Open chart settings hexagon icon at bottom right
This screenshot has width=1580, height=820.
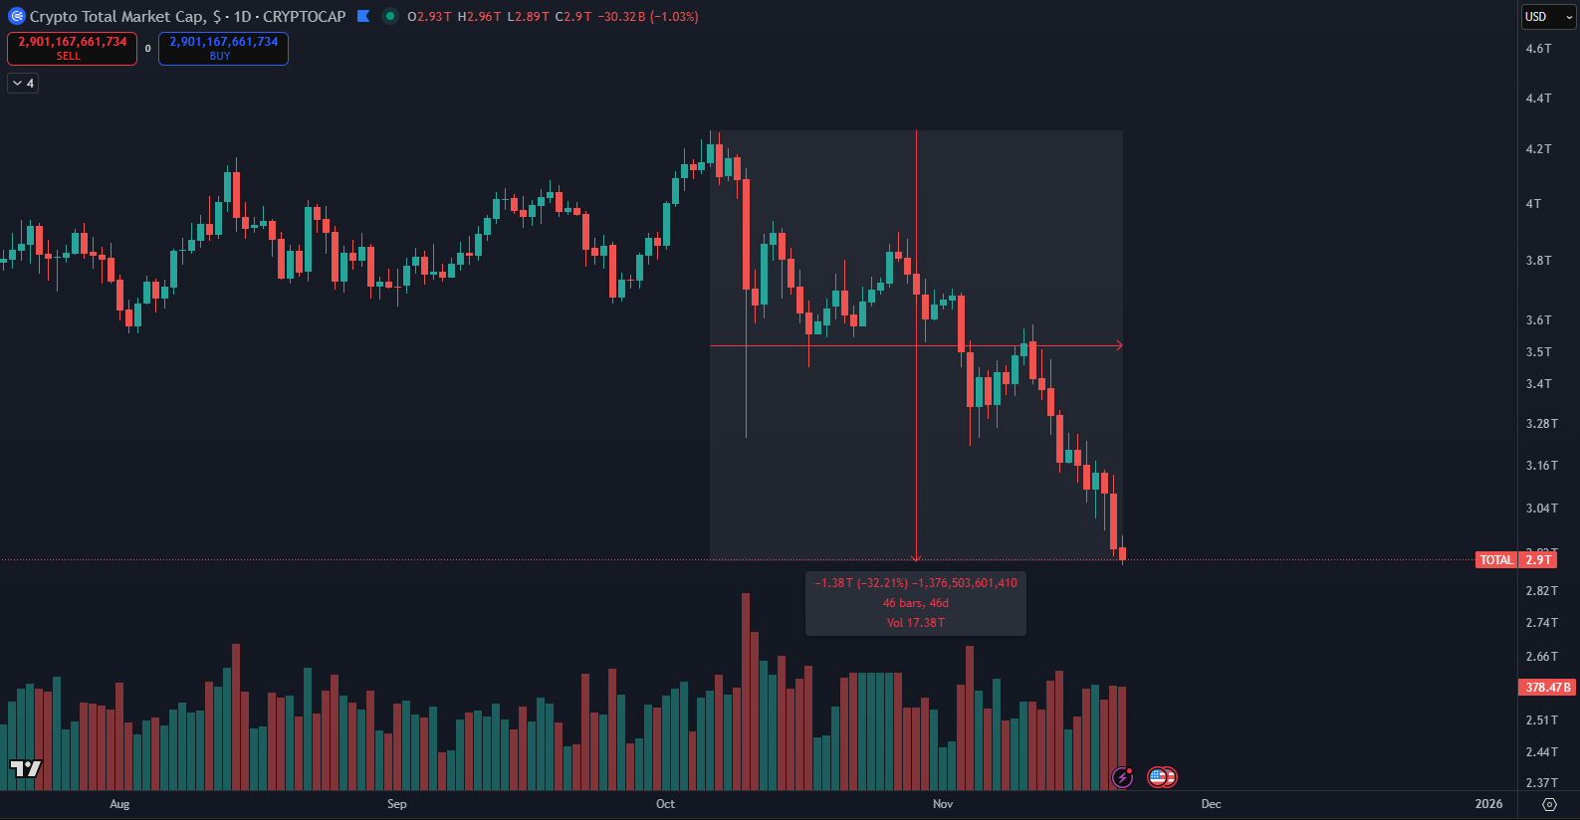point(1549,804)
